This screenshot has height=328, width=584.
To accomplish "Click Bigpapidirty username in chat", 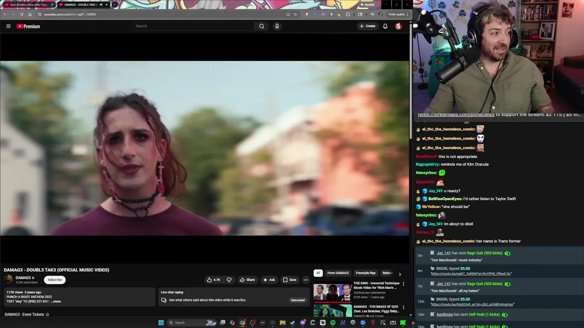I will (428, 164).
